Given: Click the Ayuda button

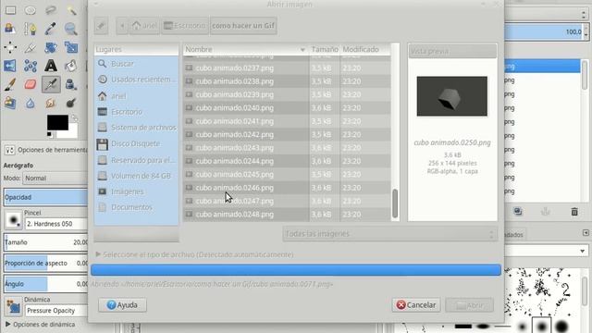Looking at the screenshot, I should point(122,304).
